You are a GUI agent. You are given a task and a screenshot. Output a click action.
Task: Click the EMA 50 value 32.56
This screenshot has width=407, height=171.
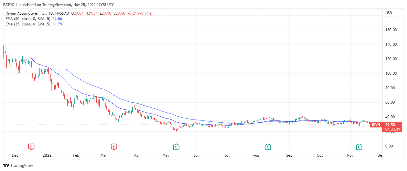pos(57,18)
